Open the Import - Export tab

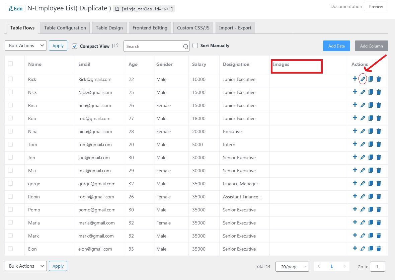(x=235, y=28)
